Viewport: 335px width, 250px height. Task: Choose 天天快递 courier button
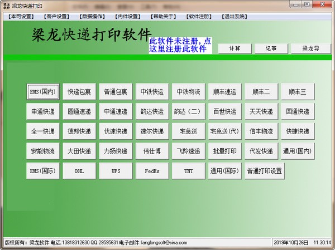point(261,111)
